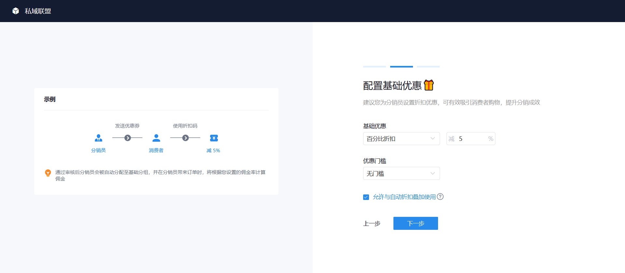625x273 pixels.
Task: Click the 示例 heading
Action: (x=50, y=99)
